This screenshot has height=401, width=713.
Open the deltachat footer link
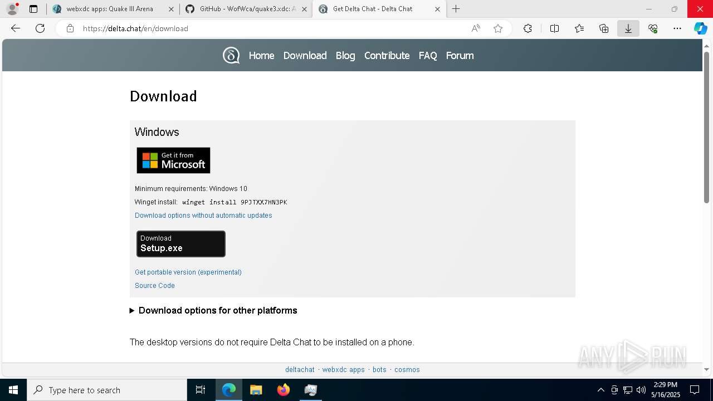pyautogui.click(x=300, y=370)
